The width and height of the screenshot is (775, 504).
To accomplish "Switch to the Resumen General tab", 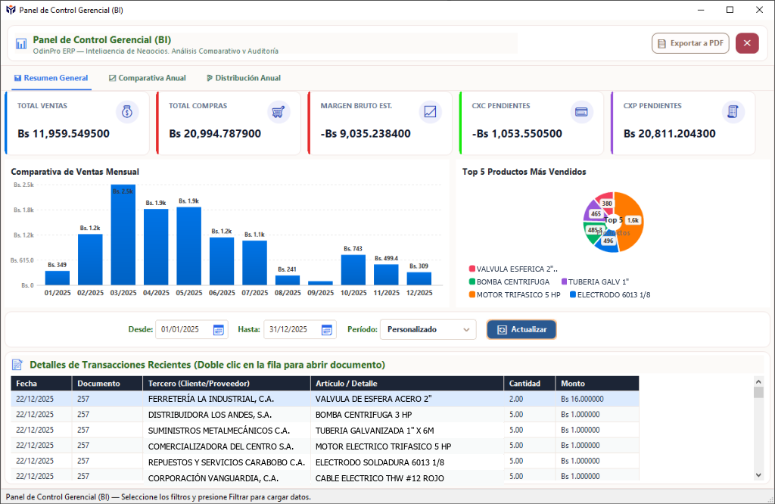I will (x=51, y=78).
